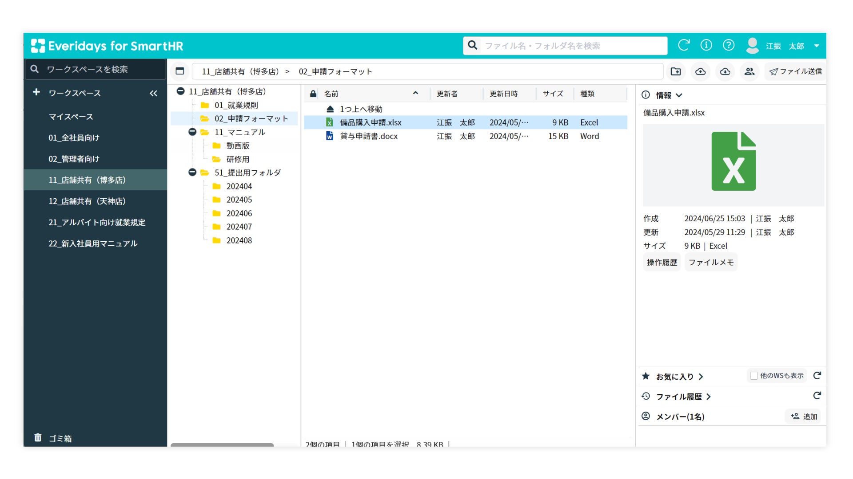Open the members management icon
Screen dimensions: 853x479
click(749, 71)
